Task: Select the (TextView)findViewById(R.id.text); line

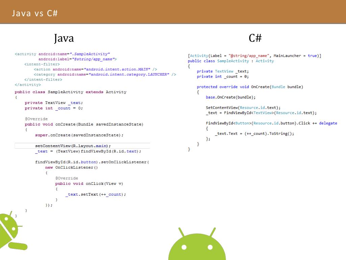Action: coord(88,151)
